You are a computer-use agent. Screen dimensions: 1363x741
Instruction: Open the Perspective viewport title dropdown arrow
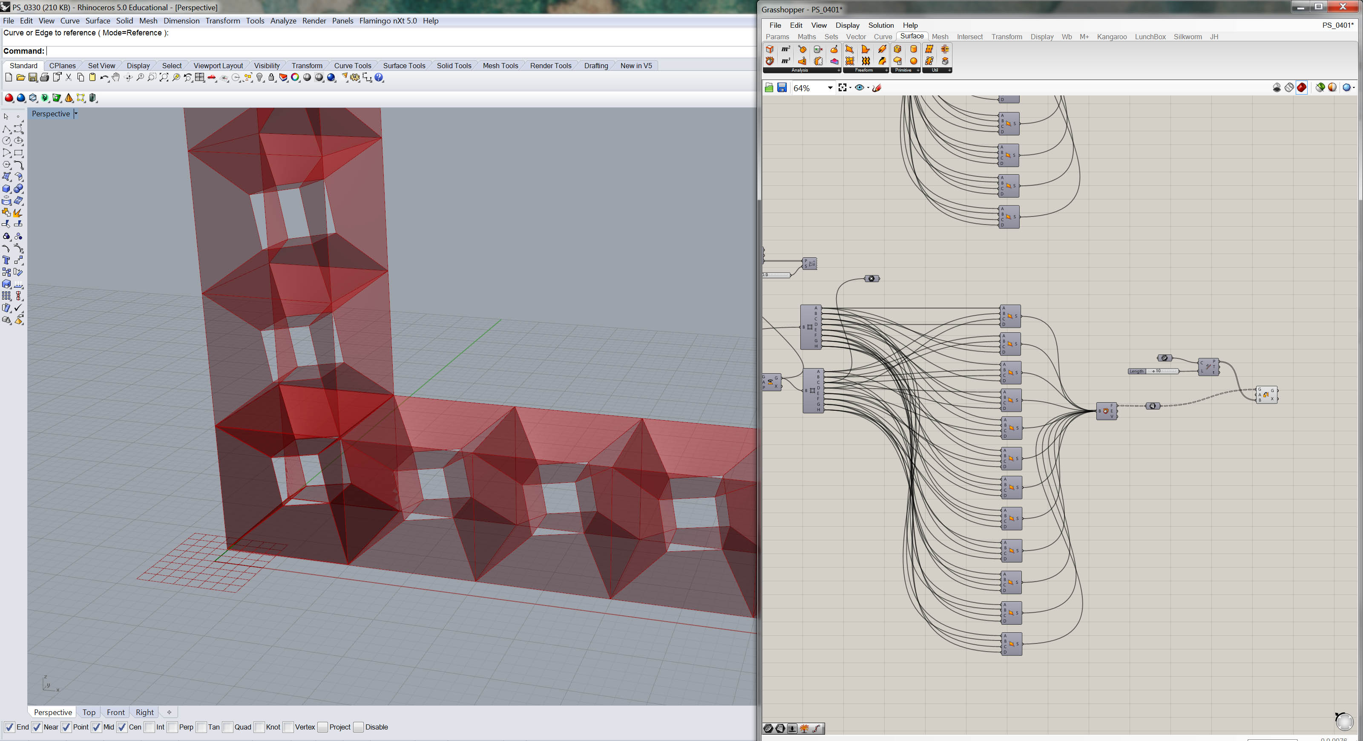coord(76,114)
